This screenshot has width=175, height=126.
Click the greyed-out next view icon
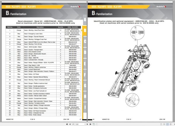pos(97,124)
